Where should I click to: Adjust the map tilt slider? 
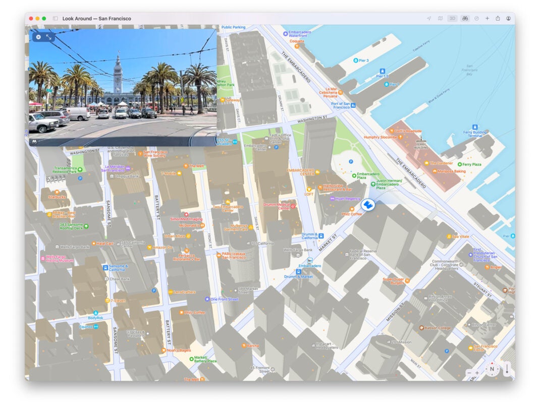pyautogui.click(x=506, y=370)
